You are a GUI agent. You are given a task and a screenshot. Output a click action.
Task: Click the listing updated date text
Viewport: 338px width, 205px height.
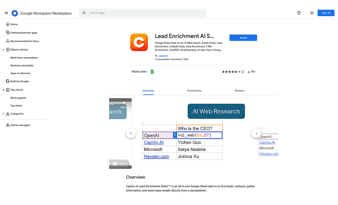click(x=172, y=59)
